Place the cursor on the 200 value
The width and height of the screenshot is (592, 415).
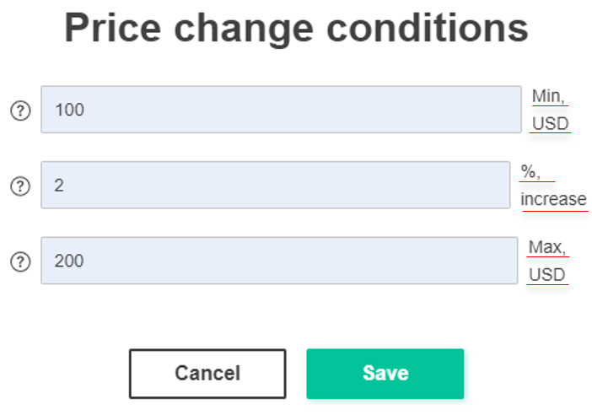(69, 261)
